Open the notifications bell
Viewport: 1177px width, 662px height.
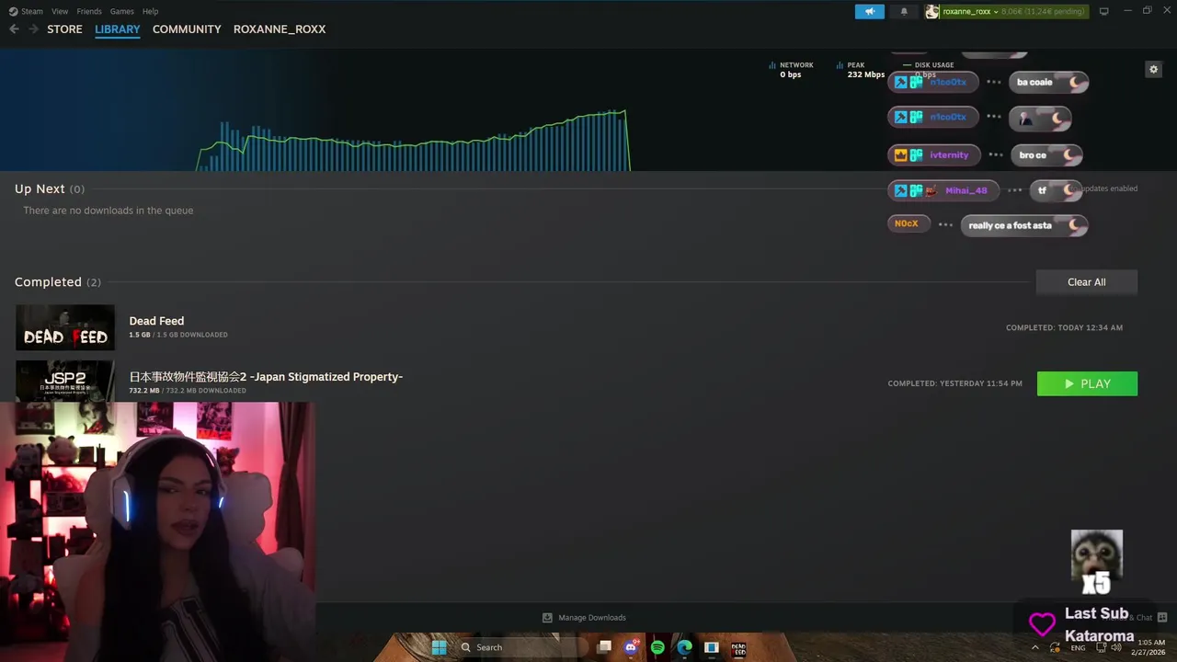pos(903,11)
